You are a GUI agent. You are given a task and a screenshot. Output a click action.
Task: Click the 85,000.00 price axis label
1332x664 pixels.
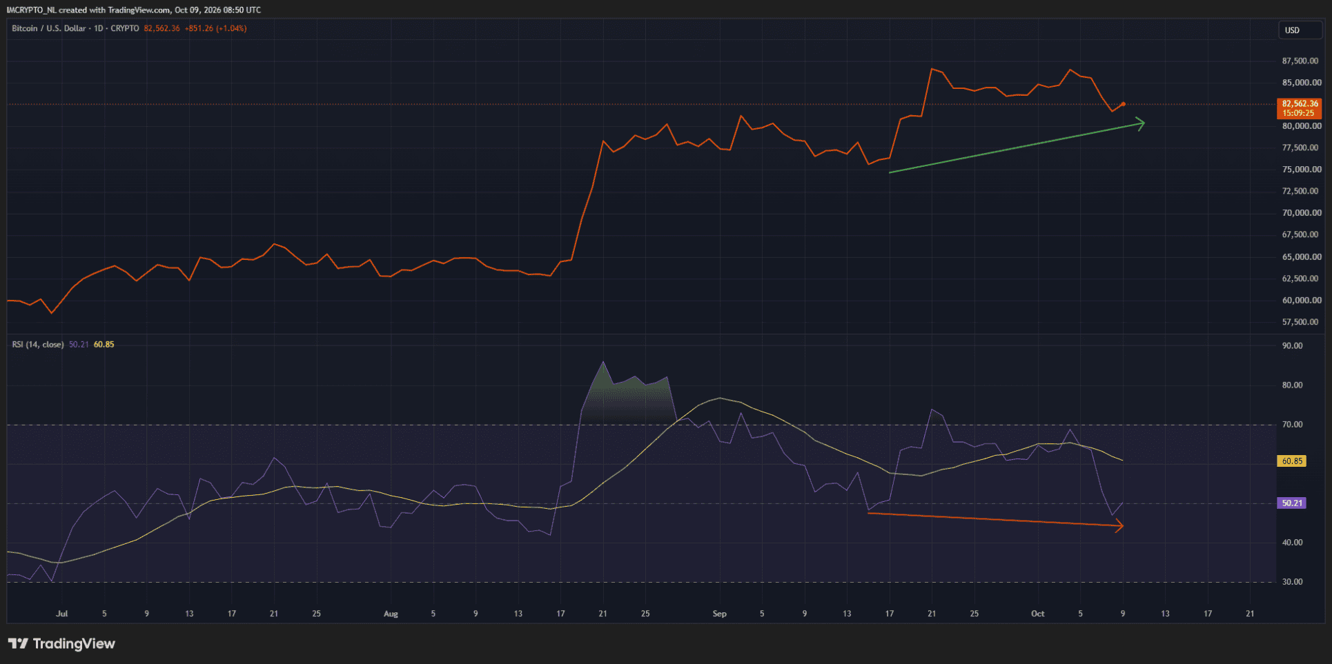tap(1302, 83)
